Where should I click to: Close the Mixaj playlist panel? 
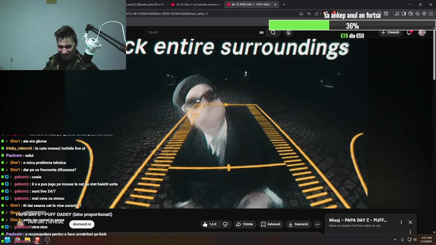coord(410,222)
